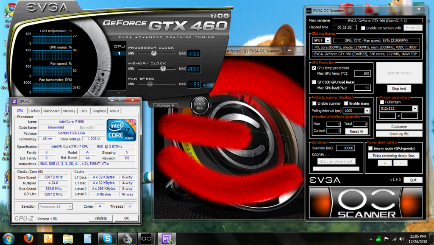The width and height of the screenshot is (434, 245).
Task: Open the SPD tab
Action: tap(84, 111)
